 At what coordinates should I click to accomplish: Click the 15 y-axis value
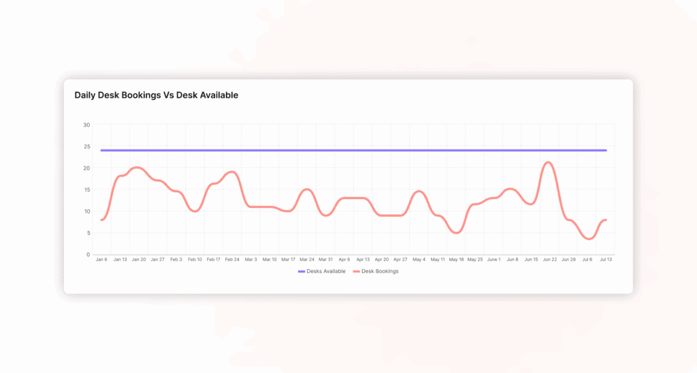86,190
